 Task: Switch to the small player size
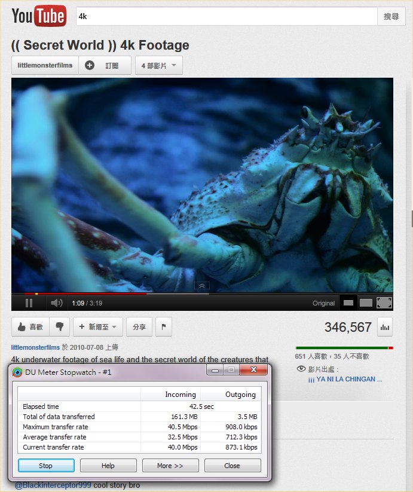tap(348, 303)
